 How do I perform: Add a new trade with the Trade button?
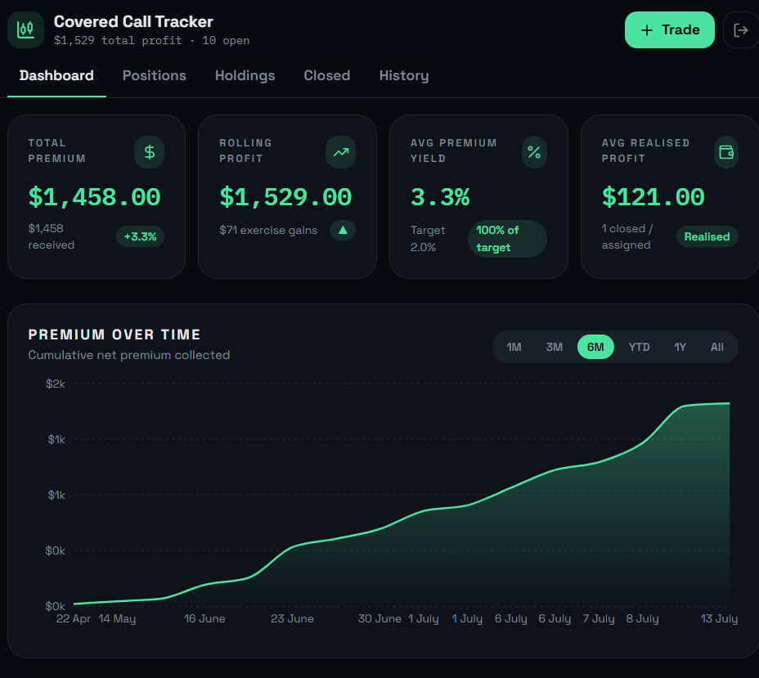pos(670,30)
